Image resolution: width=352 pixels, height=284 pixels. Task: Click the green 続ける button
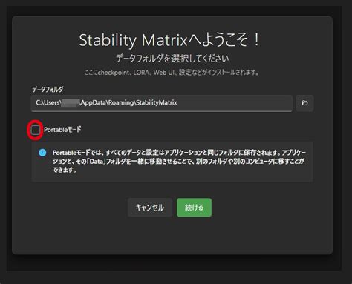pos(194,208)
